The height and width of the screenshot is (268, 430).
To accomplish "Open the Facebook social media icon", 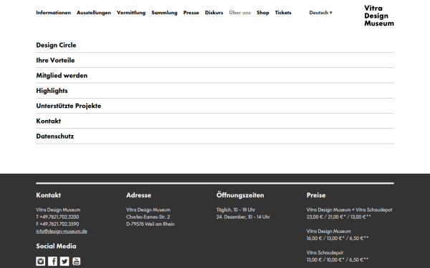I will point(52,261).
